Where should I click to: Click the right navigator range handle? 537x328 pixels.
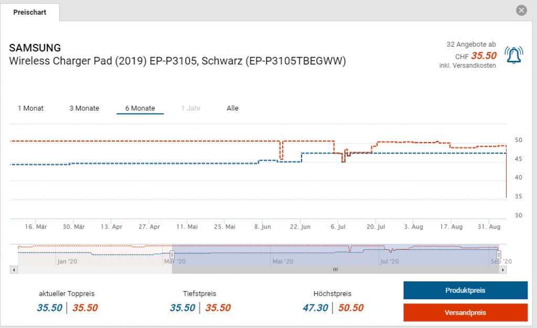[x=499, y=255]
